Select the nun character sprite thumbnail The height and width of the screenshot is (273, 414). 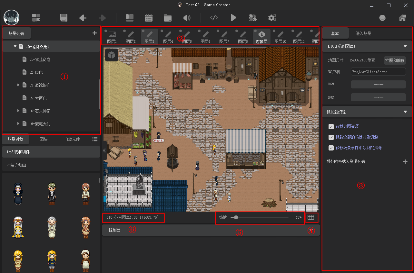18,193
